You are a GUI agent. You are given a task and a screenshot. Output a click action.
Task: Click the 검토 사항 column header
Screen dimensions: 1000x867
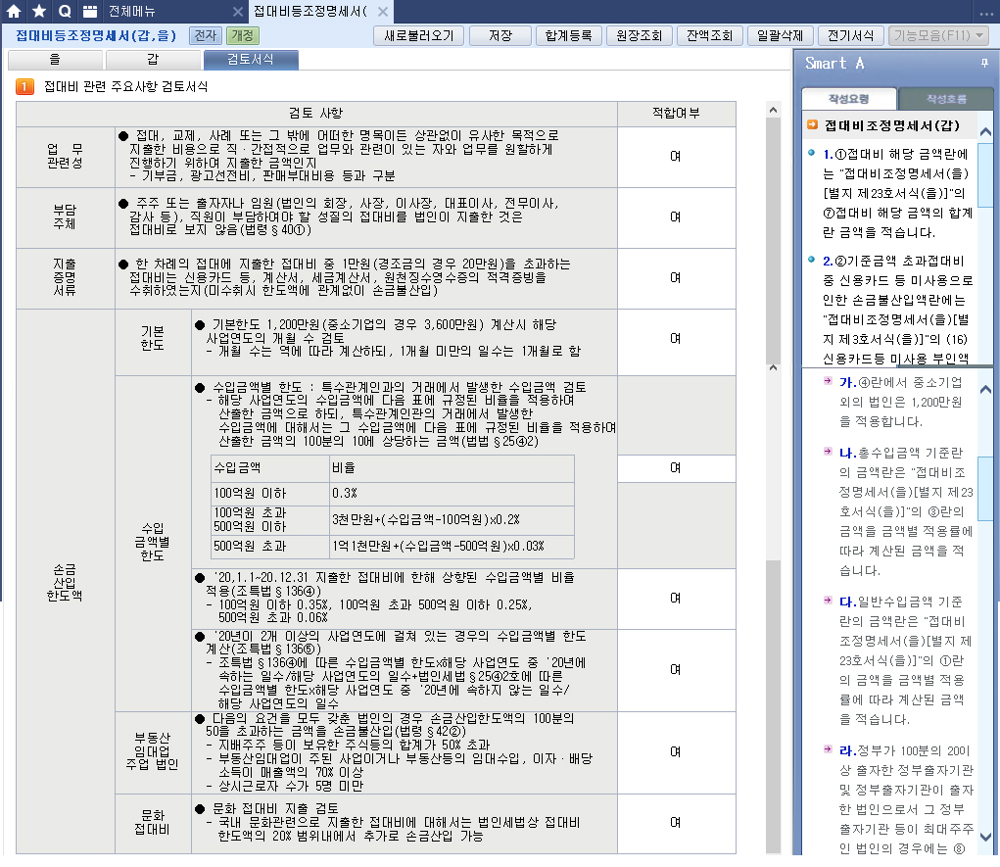pyautogui.click(x=316, y=114)
